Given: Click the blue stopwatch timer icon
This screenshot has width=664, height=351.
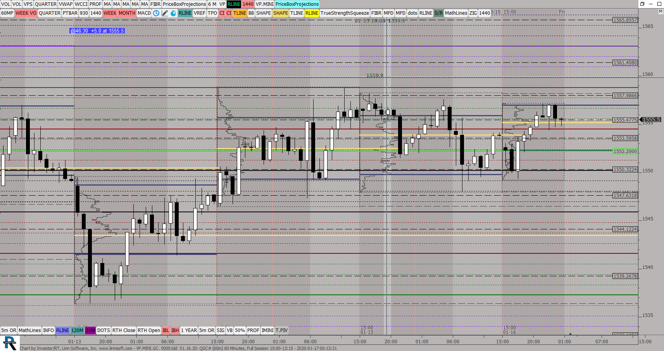Looking at the screenshot, I should click(173, 13).
